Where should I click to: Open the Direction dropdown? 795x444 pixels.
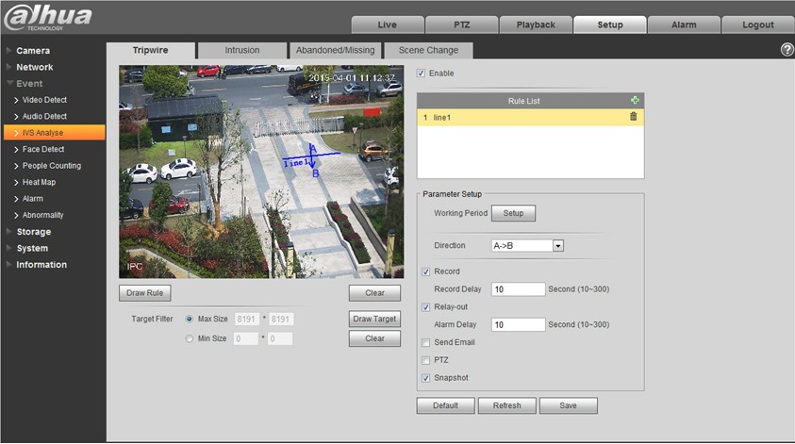click(557, 246)
